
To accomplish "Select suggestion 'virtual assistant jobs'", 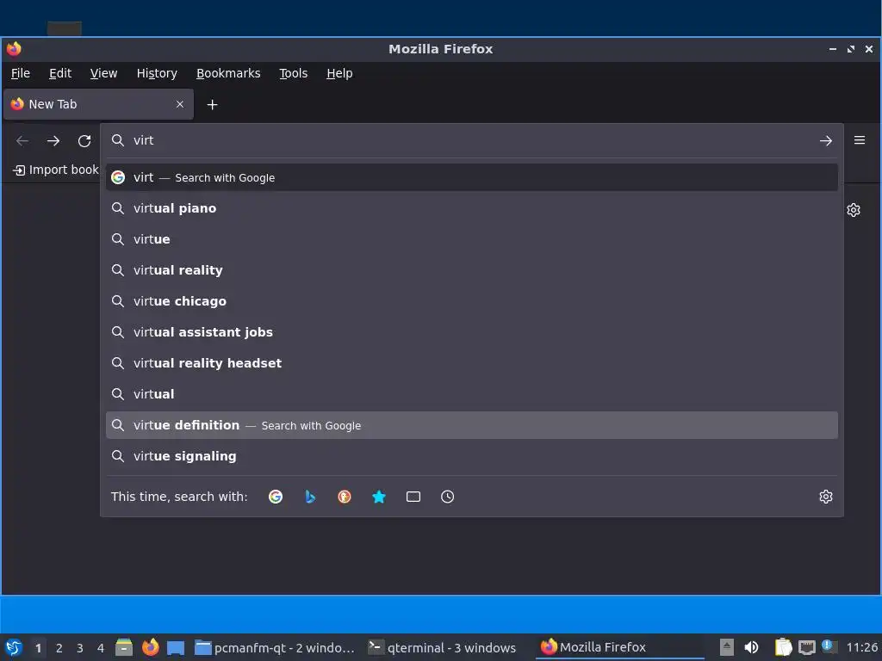I will pyautogui.click(x=471, y=332).
